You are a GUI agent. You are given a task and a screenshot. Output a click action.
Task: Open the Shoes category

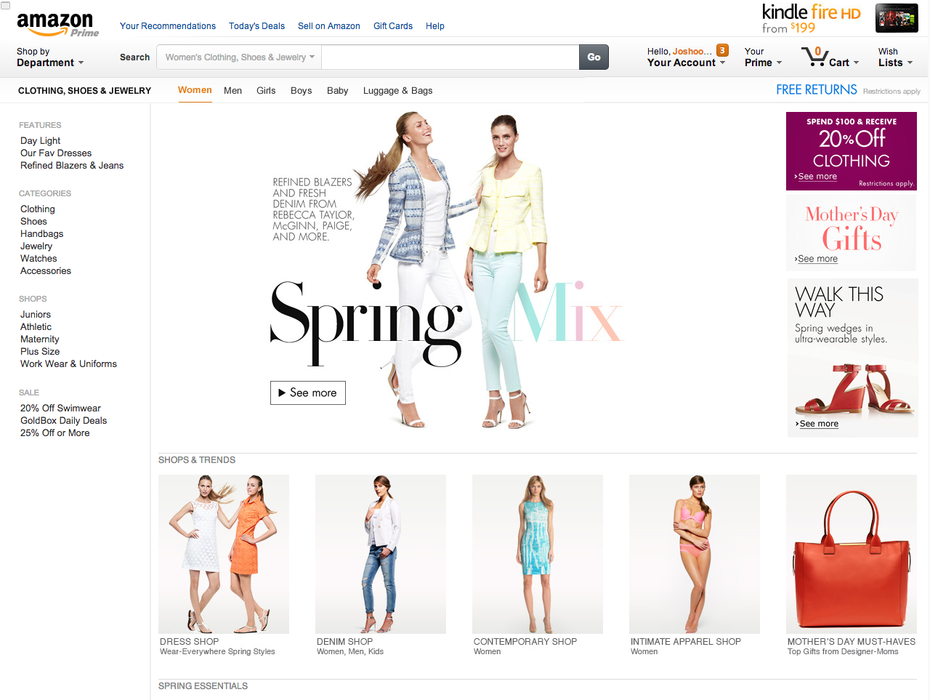coord(33,222)
